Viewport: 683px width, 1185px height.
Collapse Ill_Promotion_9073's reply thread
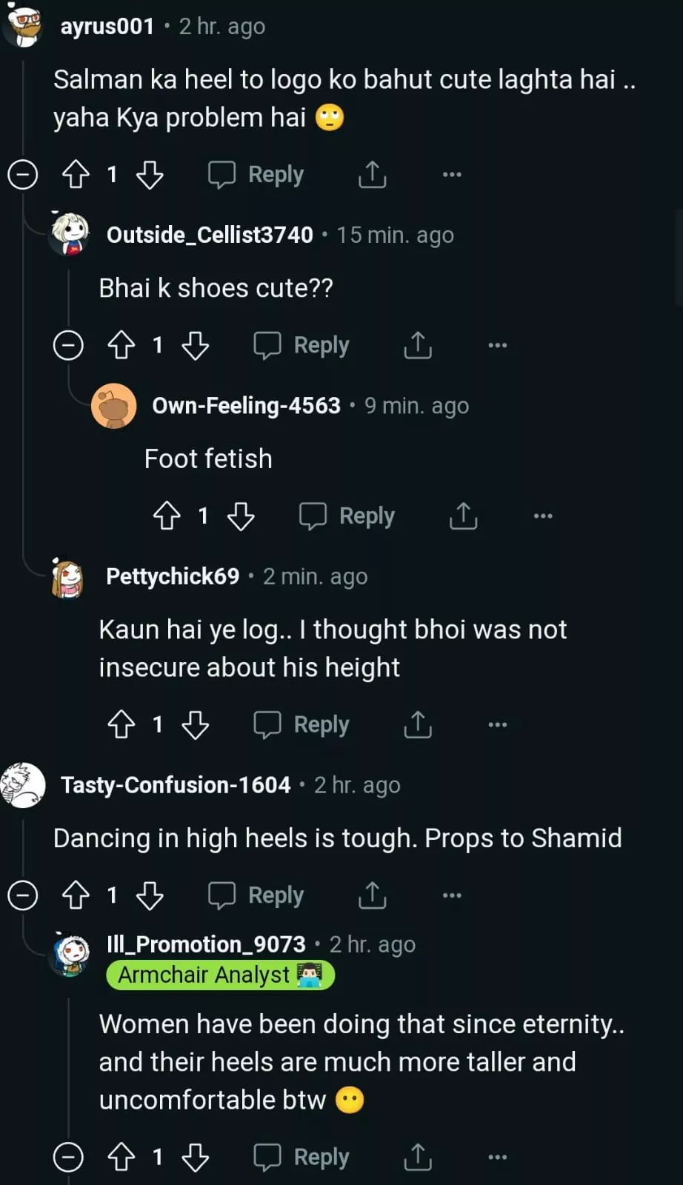68,1157
